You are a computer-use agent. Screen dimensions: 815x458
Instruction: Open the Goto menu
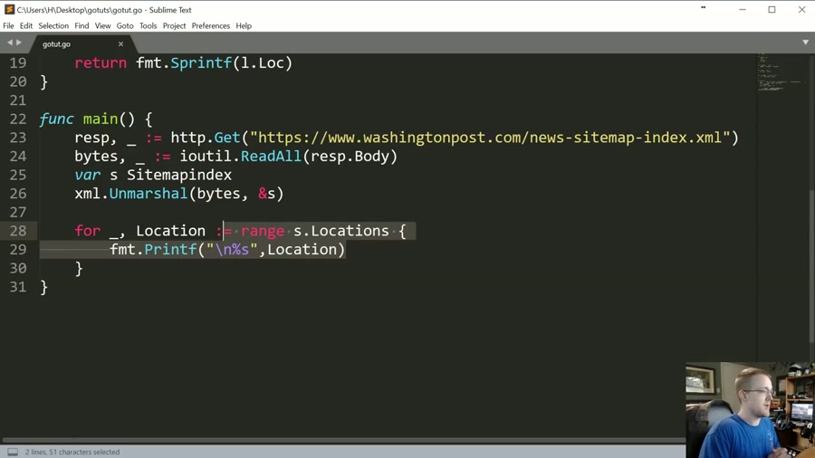coord(125,25)
